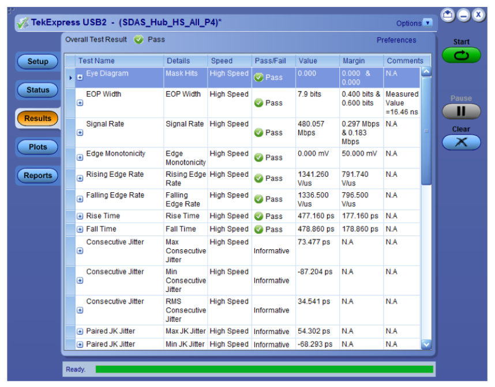
Task: Select the '34.541 ps' value cell
Action: coord(317,310)
